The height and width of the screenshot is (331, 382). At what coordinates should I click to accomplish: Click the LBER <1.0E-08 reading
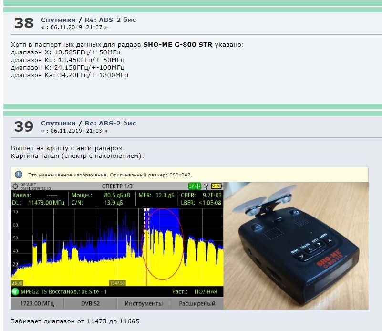pyautogui.click(x=201, y=203)
